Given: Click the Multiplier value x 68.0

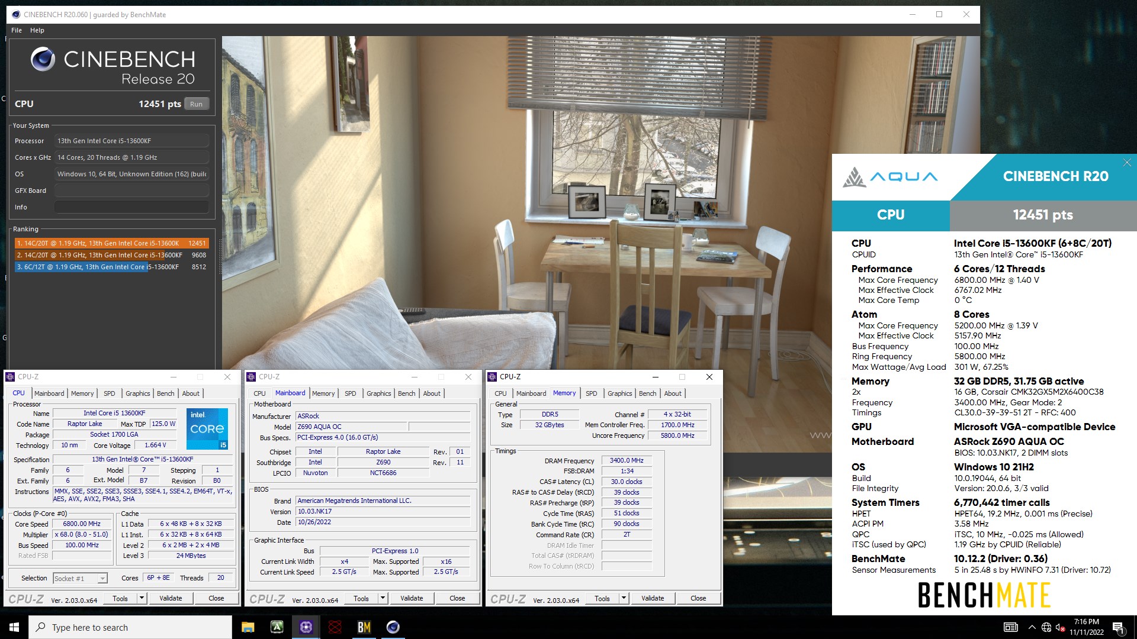Looking at the screenshot, I should [x=82, y=535].
